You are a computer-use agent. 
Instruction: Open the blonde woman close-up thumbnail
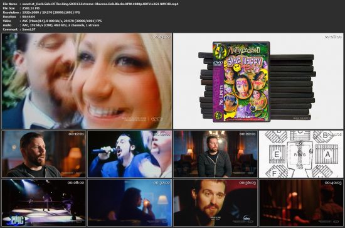[x=87, y=81]
